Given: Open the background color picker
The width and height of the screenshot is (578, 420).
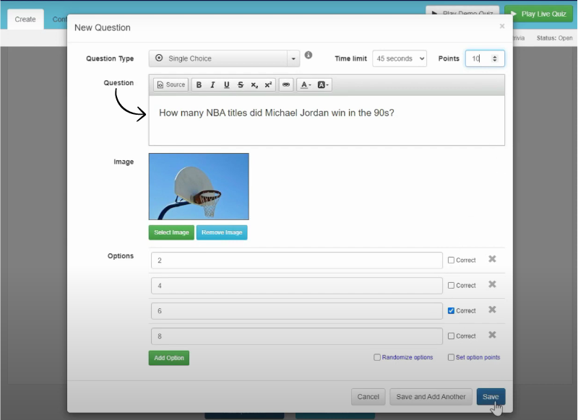Looking at the screenshot, I should pyautogui.click(x=323, y=84).
